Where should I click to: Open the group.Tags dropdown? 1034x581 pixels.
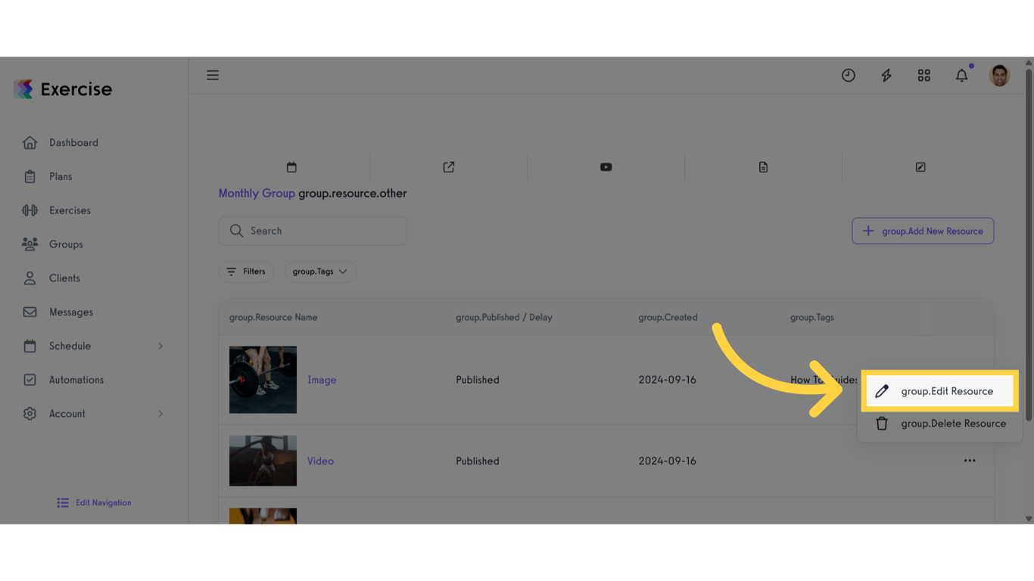[x=320, y=271]
